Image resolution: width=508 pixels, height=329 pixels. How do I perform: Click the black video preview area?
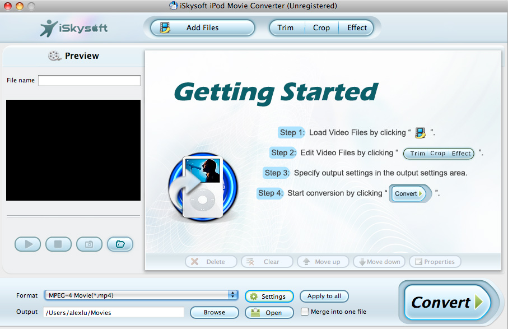73,150
